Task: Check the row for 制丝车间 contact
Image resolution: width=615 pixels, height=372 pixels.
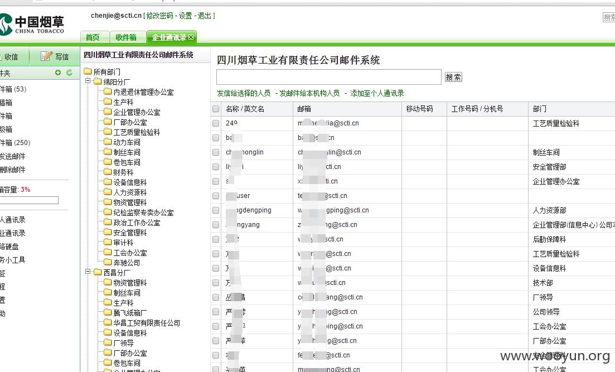Action: tap(216, 152)
